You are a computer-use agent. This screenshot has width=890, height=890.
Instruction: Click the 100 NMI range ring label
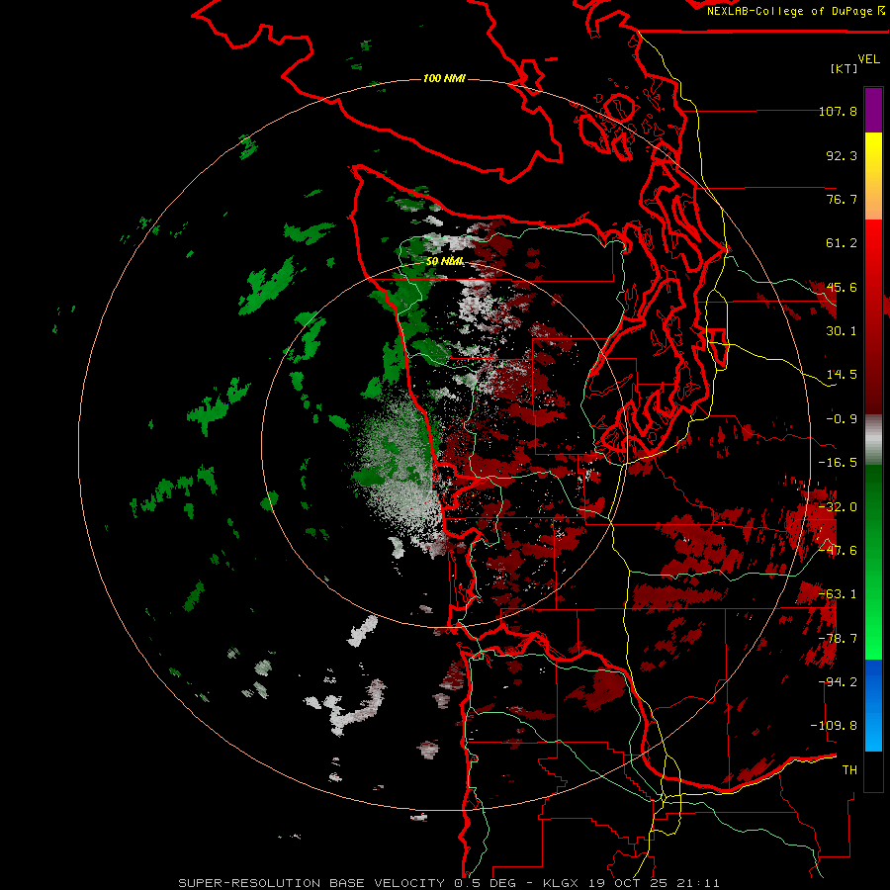click(444, 78)
